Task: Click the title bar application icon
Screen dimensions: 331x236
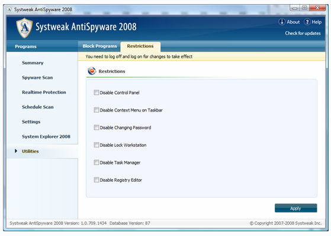Action: tap(9, 9)
